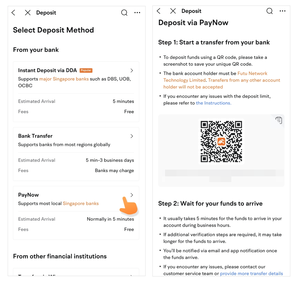Viewport: 298px width, 282px height.
Task: Open search on Select Deposit Method screen
Action: coord(124,13)
